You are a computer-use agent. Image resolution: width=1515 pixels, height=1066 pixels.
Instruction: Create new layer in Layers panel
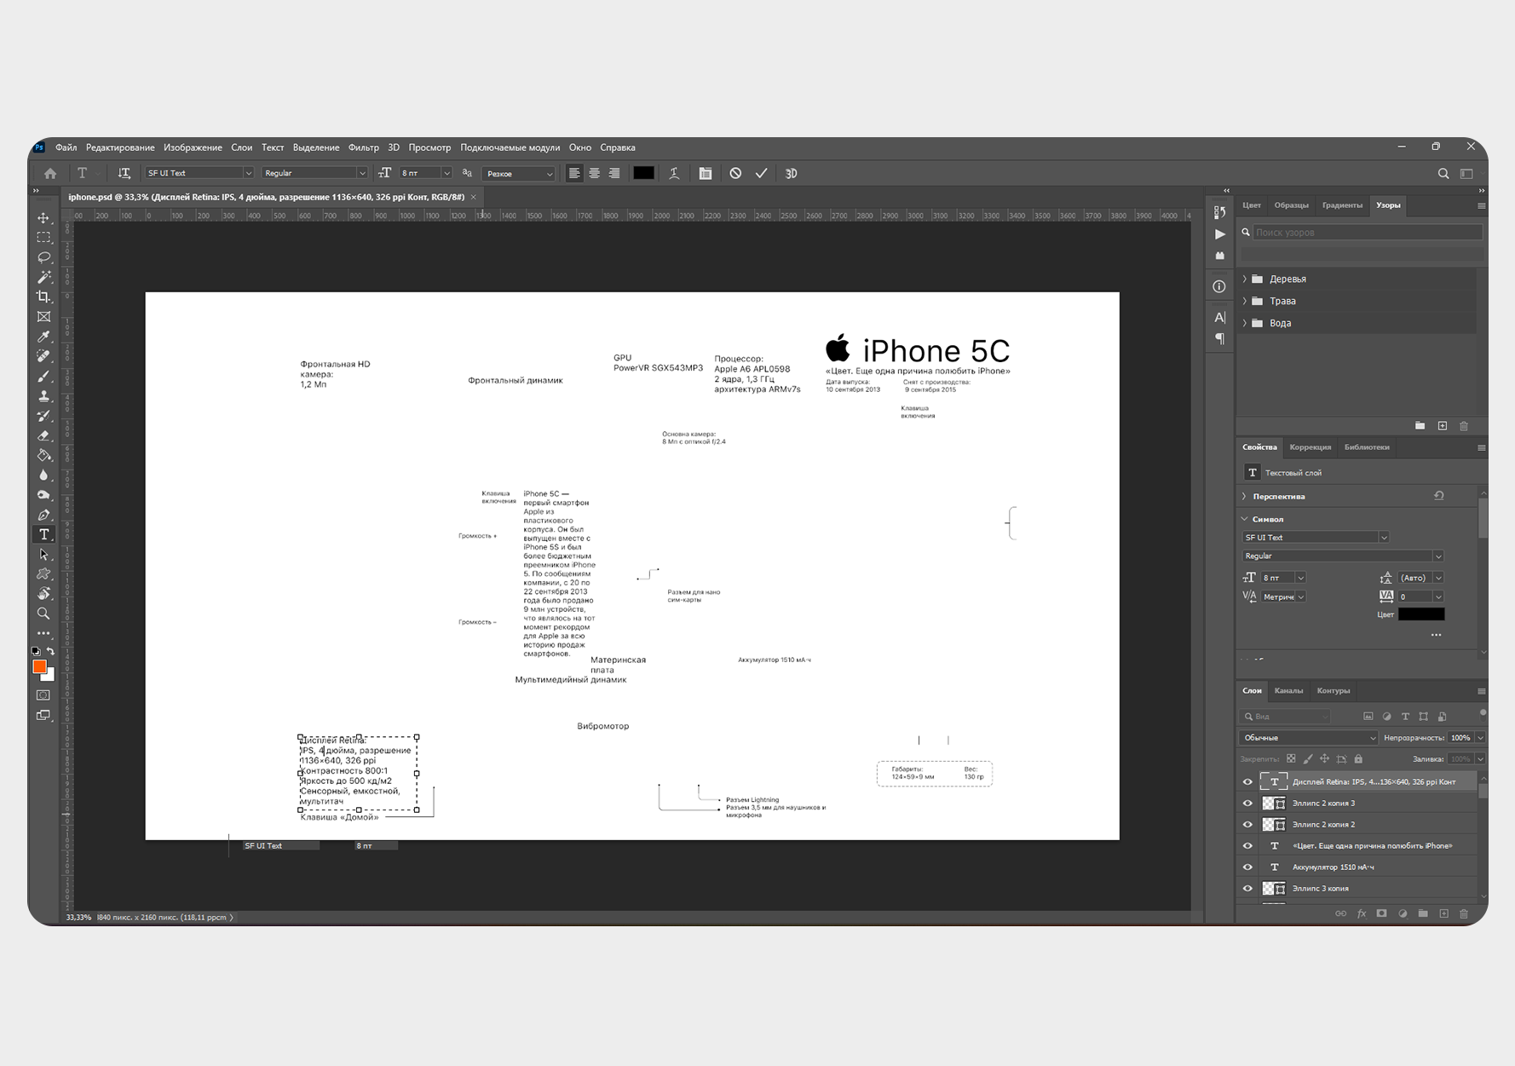[x=1443, y=913]
